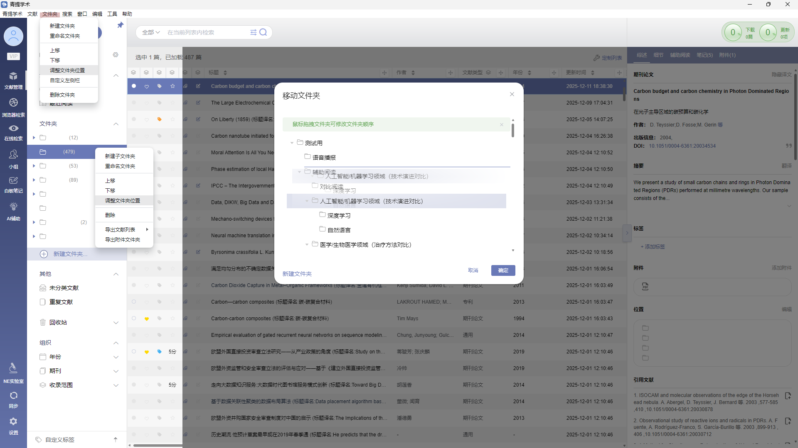Expand the 回收站 section chevron
Image resolution: width=798 pixels, height=448 pixels.
click(116, 323)
